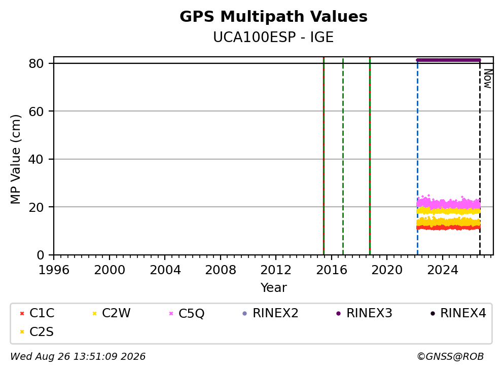Click the x-axis tick label 2008
503x372 pixels.
point(221,270)
